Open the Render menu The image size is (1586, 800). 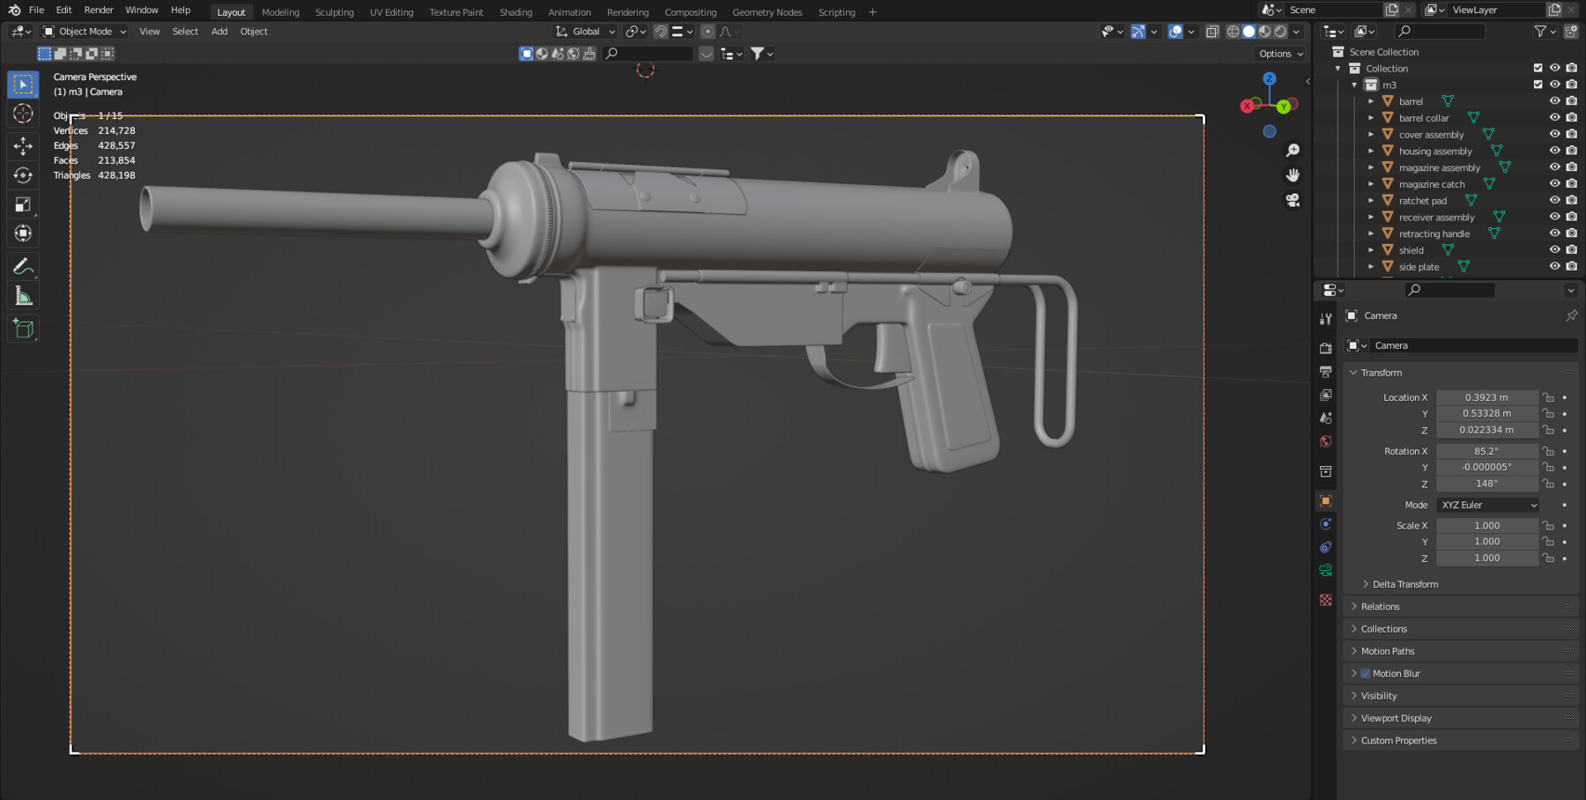(x=98, y=10)
